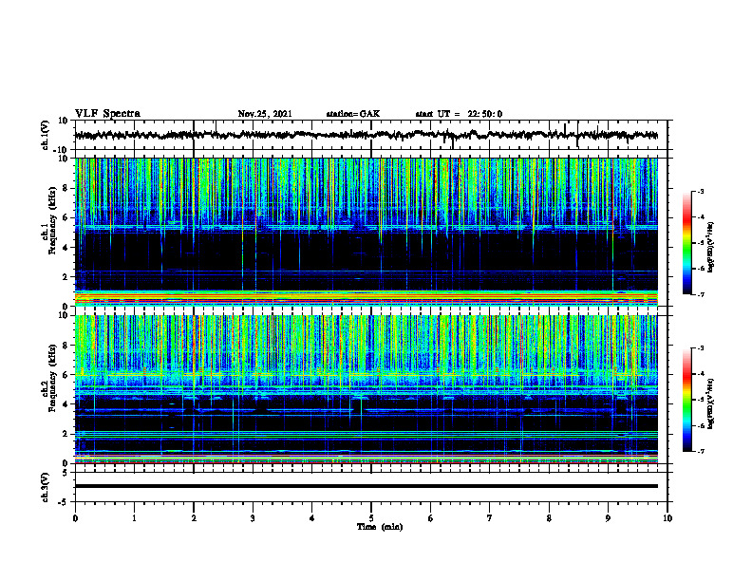Click the "8" kHz tick on ch.1 spectrogram
Screen dimensions: 752x581
tap(66, 188)
